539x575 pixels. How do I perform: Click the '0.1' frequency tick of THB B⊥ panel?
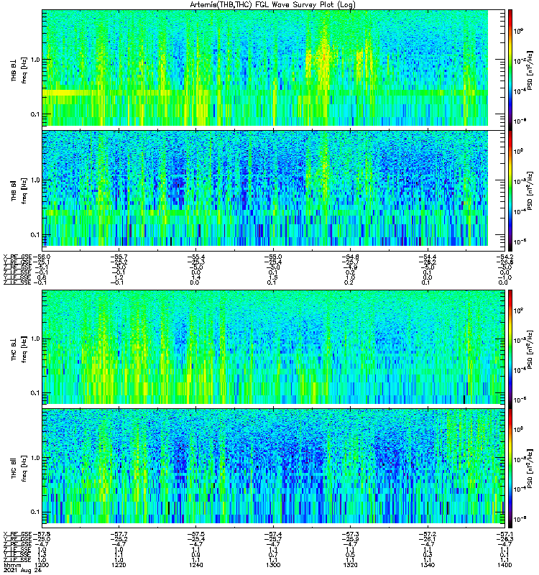click(x=35, y=114)
